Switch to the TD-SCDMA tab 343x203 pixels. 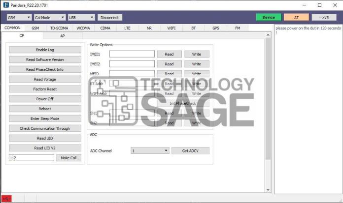point(59,28)
